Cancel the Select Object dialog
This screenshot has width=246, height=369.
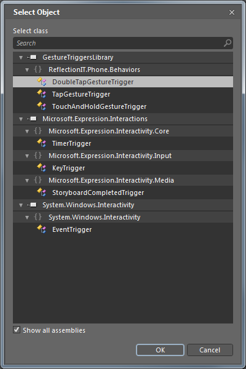point(210,350)
